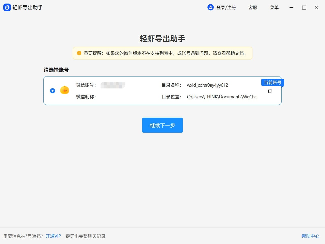Open the 菜单 menu
This screenshot has width=325, height=244.
pyautogui.click(x=274, y=8)
